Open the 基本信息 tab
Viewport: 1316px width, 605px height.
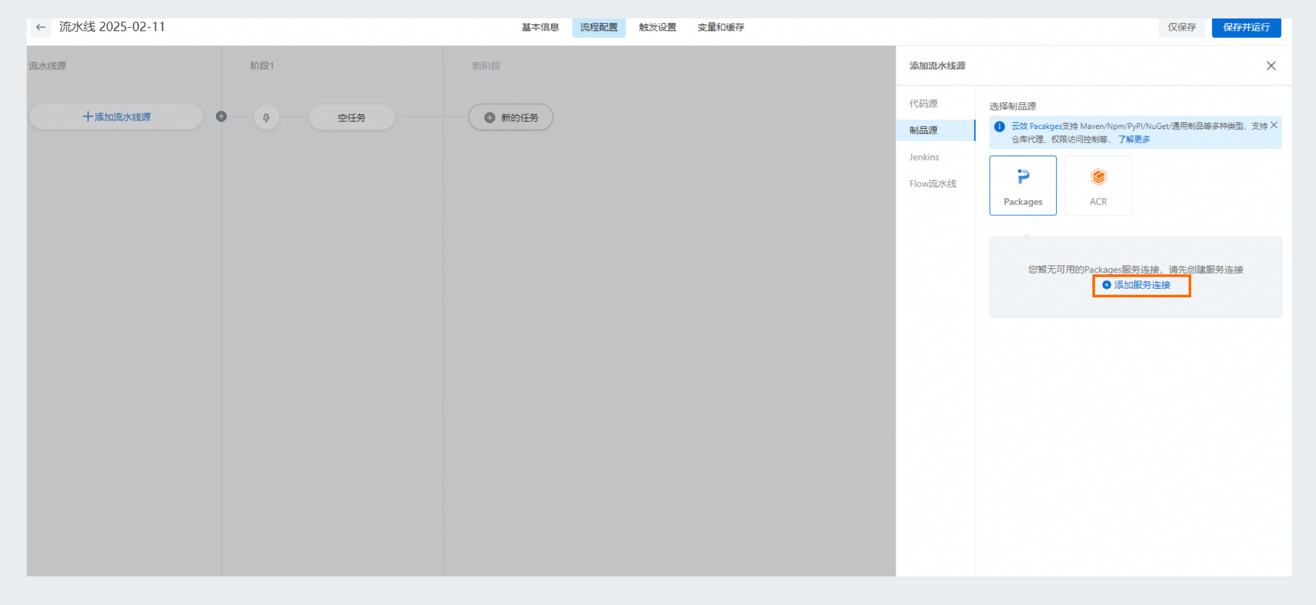(540, 27)
